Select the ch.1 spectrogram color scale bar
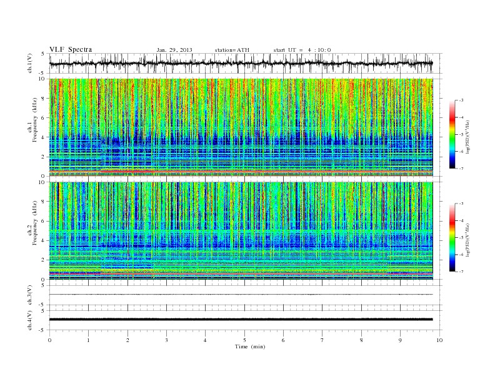The image size is (495, 382). [x=452, y=134]
